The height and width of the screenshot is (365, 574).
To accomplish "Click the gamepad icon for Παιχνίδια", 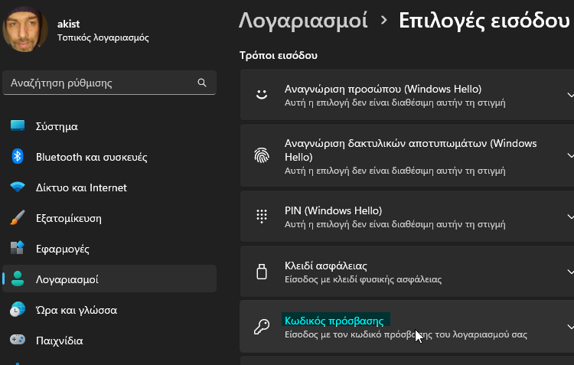I will (18, 340).
